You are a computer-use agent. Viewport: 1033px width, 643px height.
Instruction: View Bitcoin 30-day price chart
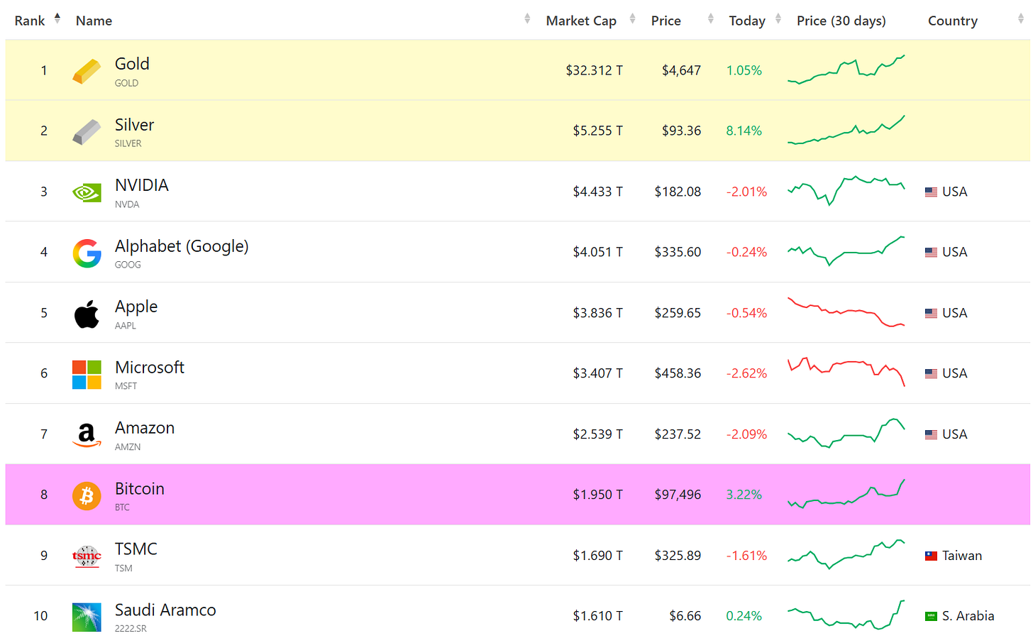pos(846,495)
